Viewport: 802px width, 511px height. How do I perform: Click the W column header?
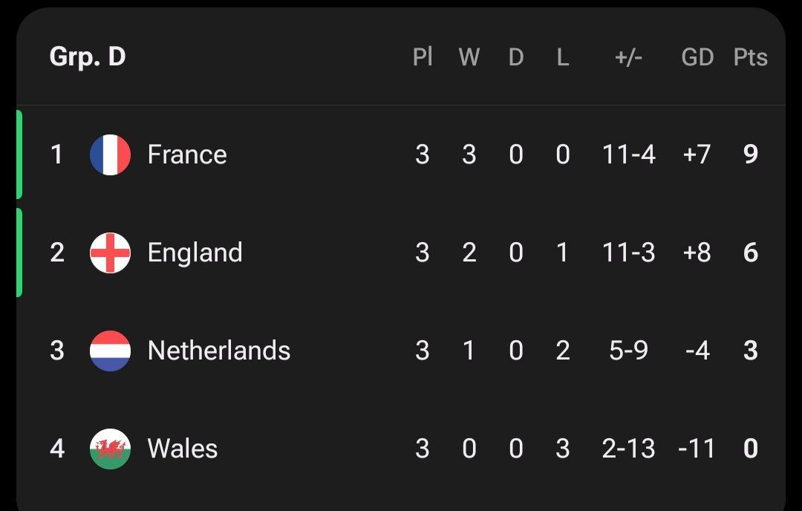469,57
